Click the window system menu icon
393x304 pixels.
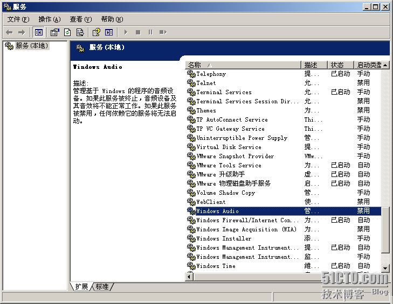click(7, 7)
